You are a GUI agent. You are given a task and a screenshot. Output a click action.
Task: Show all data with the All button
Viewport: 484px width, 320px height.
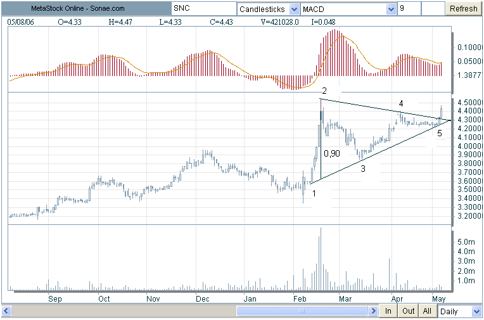click(427, 310)
